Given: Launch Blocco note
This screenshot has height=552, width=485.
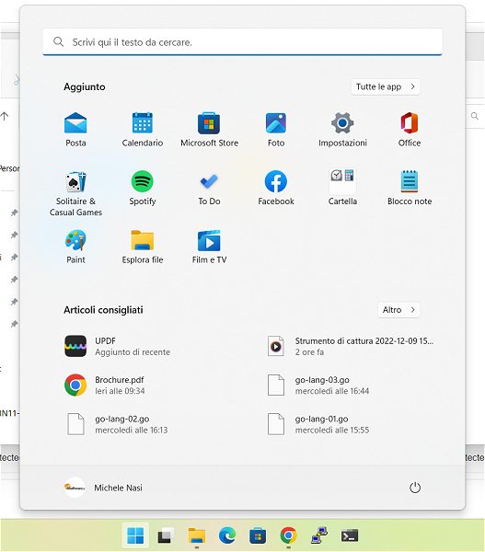Looking at the screenshot, I should [x=410, y=188].
